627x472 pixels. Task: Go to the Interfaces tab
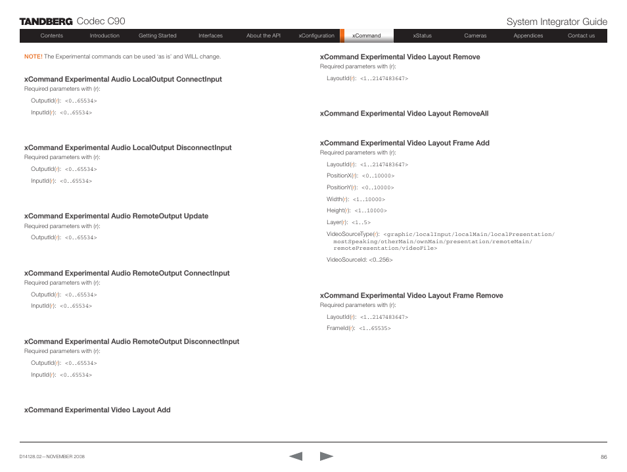210,36
